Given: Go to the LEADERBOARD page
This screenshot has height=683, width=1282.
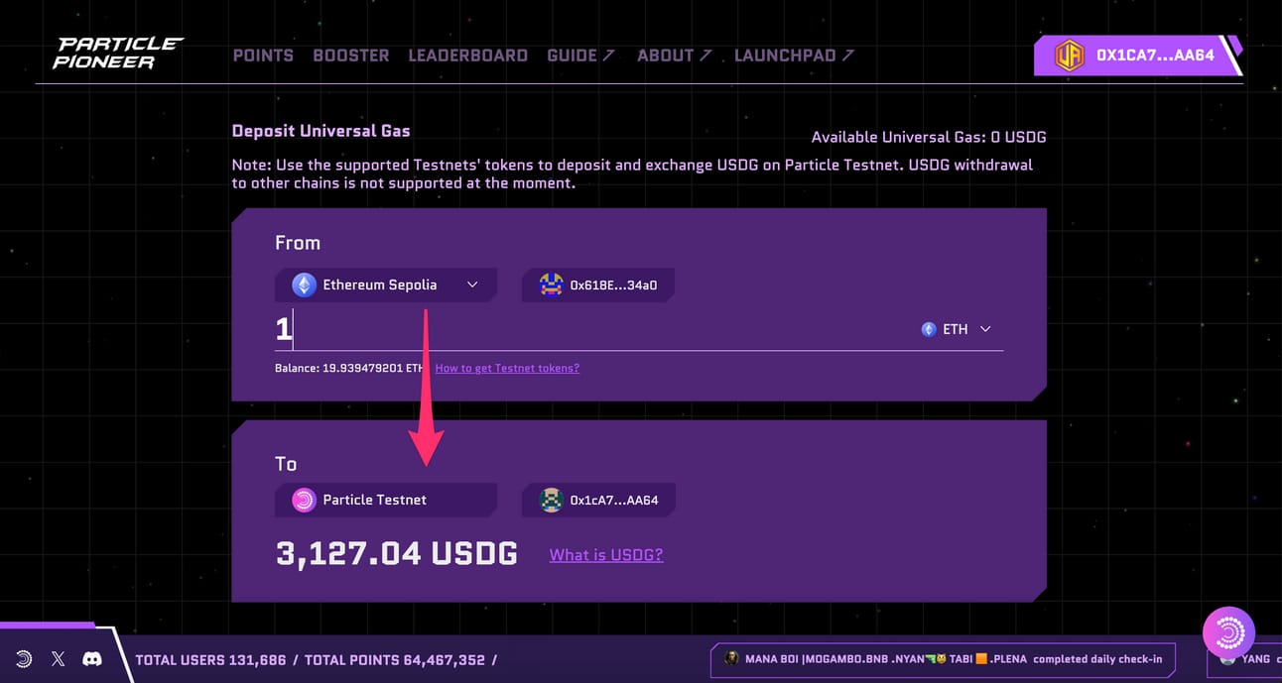Looking at the screenshot, I should (x=468, y=56).
